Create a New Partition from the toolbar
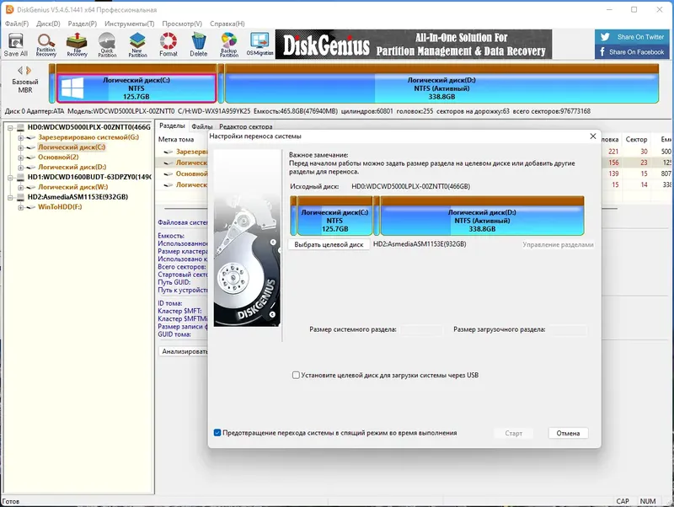674x507 pixels. (x=137, y=45)
